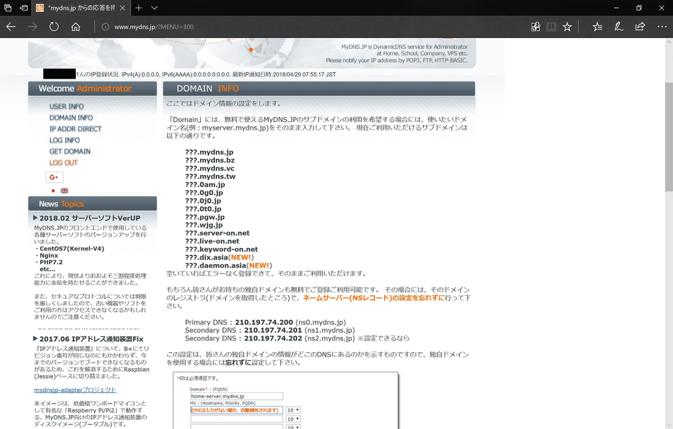Click the ???.mydns.bz domain text
The width and height of the screenshot is (673, 429).
[x=210, y=160]
